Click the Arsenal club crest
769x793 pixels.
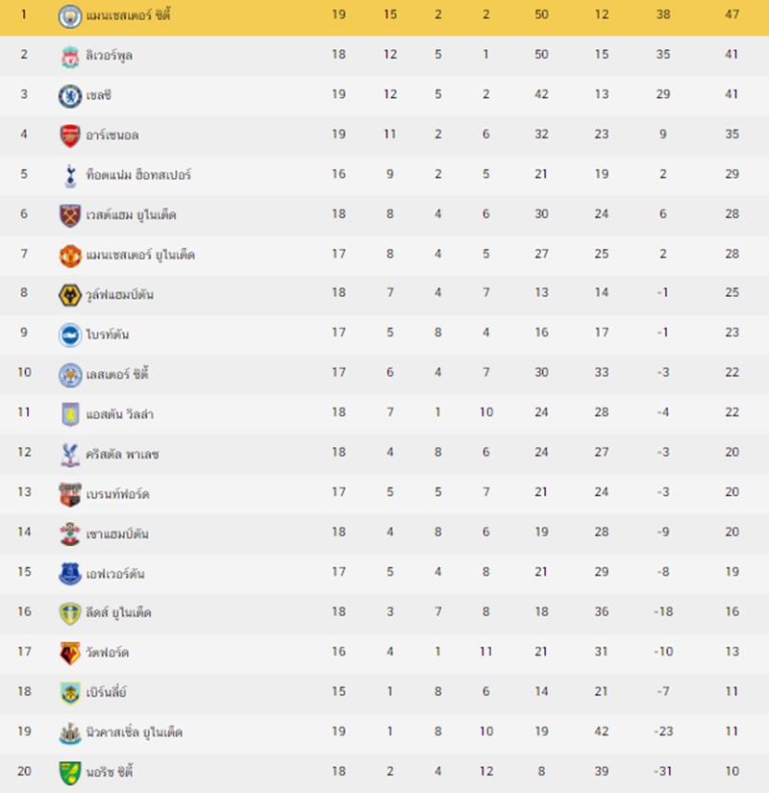70,136
